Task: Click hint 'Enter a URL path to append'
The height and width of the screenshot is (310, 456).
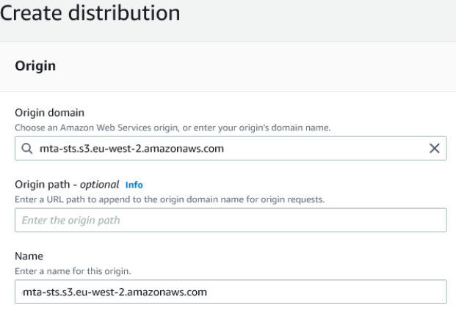Action: (x=170, y=199)
